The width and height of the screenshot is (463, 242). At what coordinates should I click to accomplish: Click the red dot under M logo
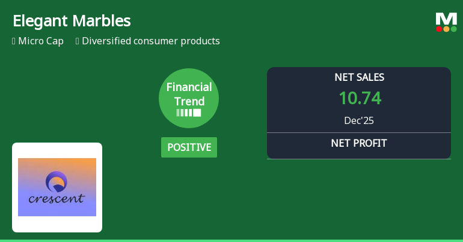click(x=439, y=29)
